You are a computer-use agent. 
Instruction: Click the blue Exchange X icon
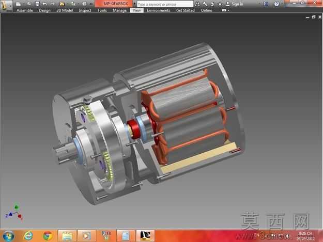[266, 4]
